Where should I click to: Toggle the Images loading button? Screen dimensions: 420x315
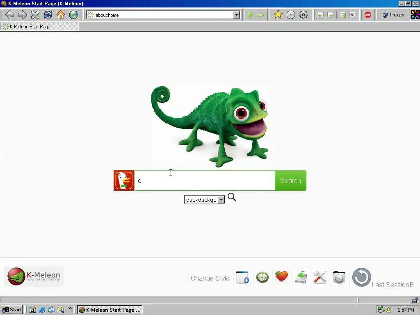tap(393, 15)
